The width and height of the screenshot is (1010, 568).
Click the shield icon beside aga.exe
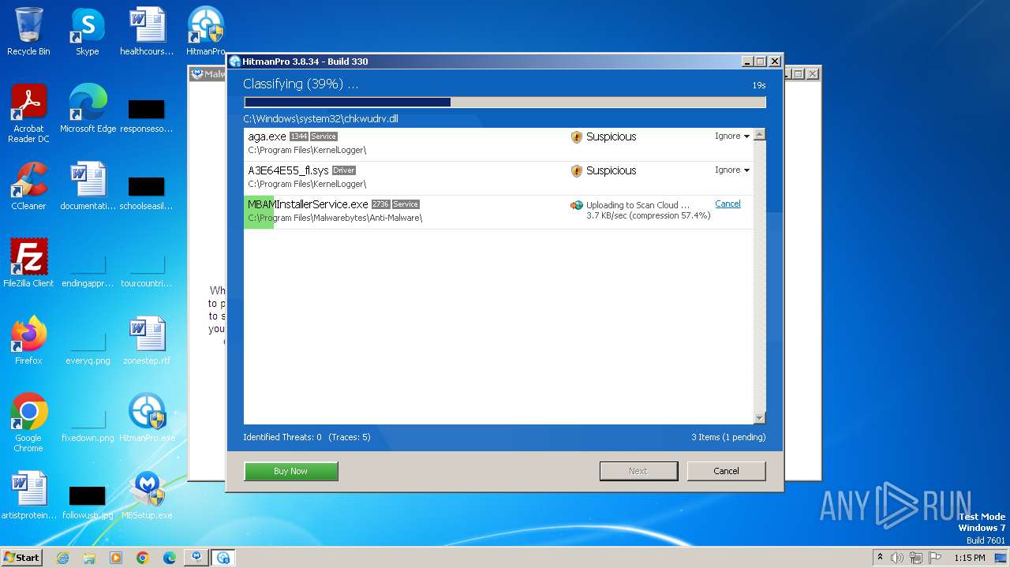(x=576, y=137)
